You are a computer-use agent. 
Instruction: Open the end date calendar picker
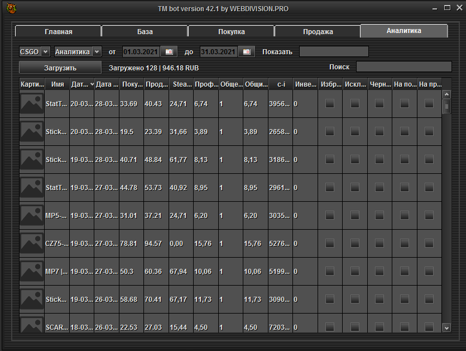246,52
